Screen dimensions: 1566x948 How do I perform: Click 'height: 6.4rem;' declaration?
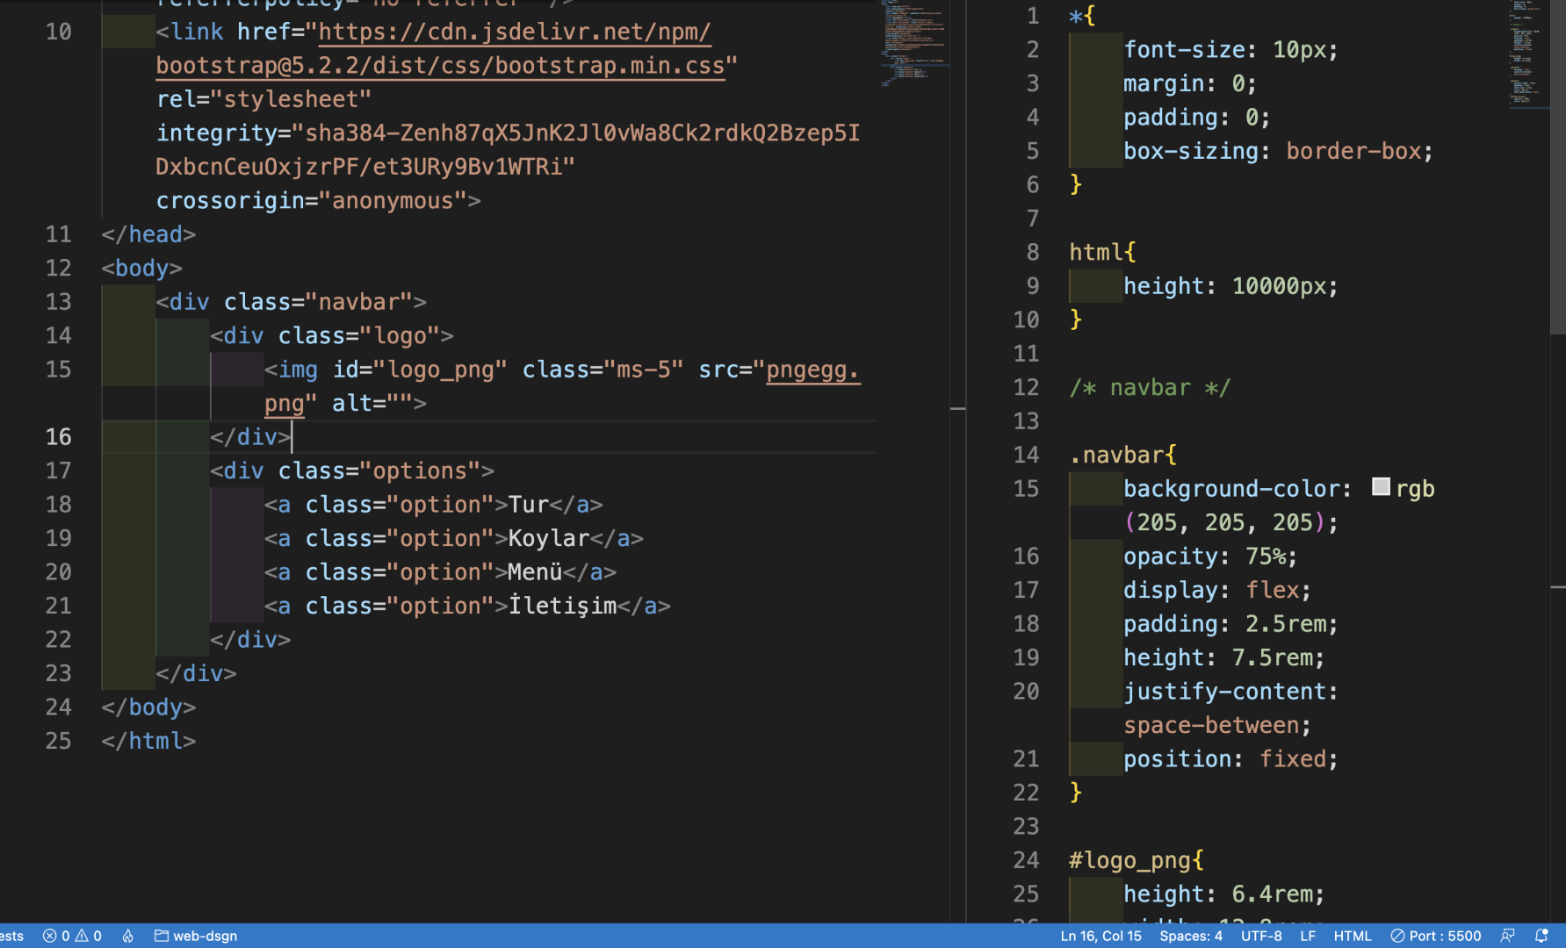point(1224,894)
